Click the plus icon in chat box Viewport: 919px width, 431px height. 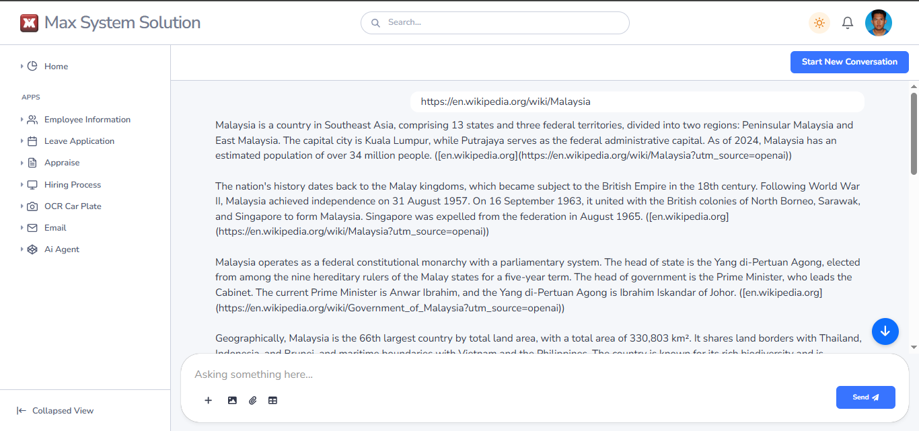pos(209,400)
